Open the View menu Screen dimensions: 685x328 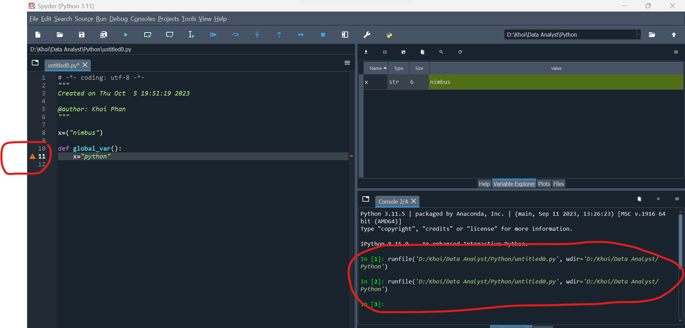point(205,19)
